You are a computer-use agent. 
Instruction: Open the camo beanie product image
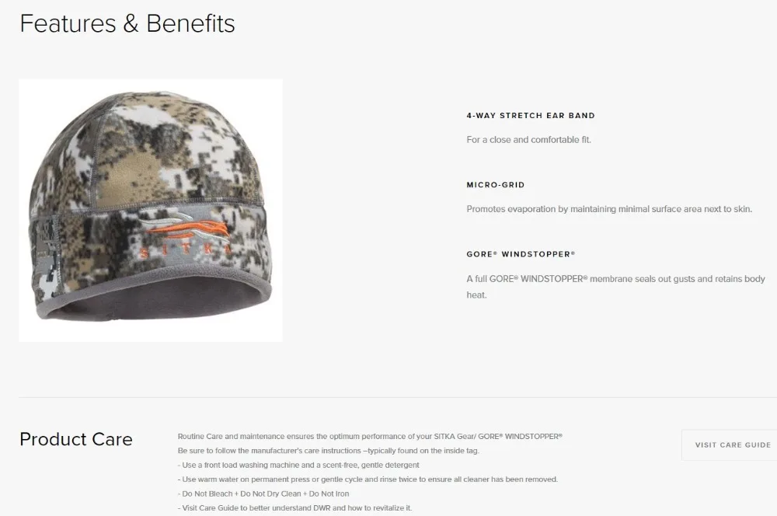tap(151, 210)
